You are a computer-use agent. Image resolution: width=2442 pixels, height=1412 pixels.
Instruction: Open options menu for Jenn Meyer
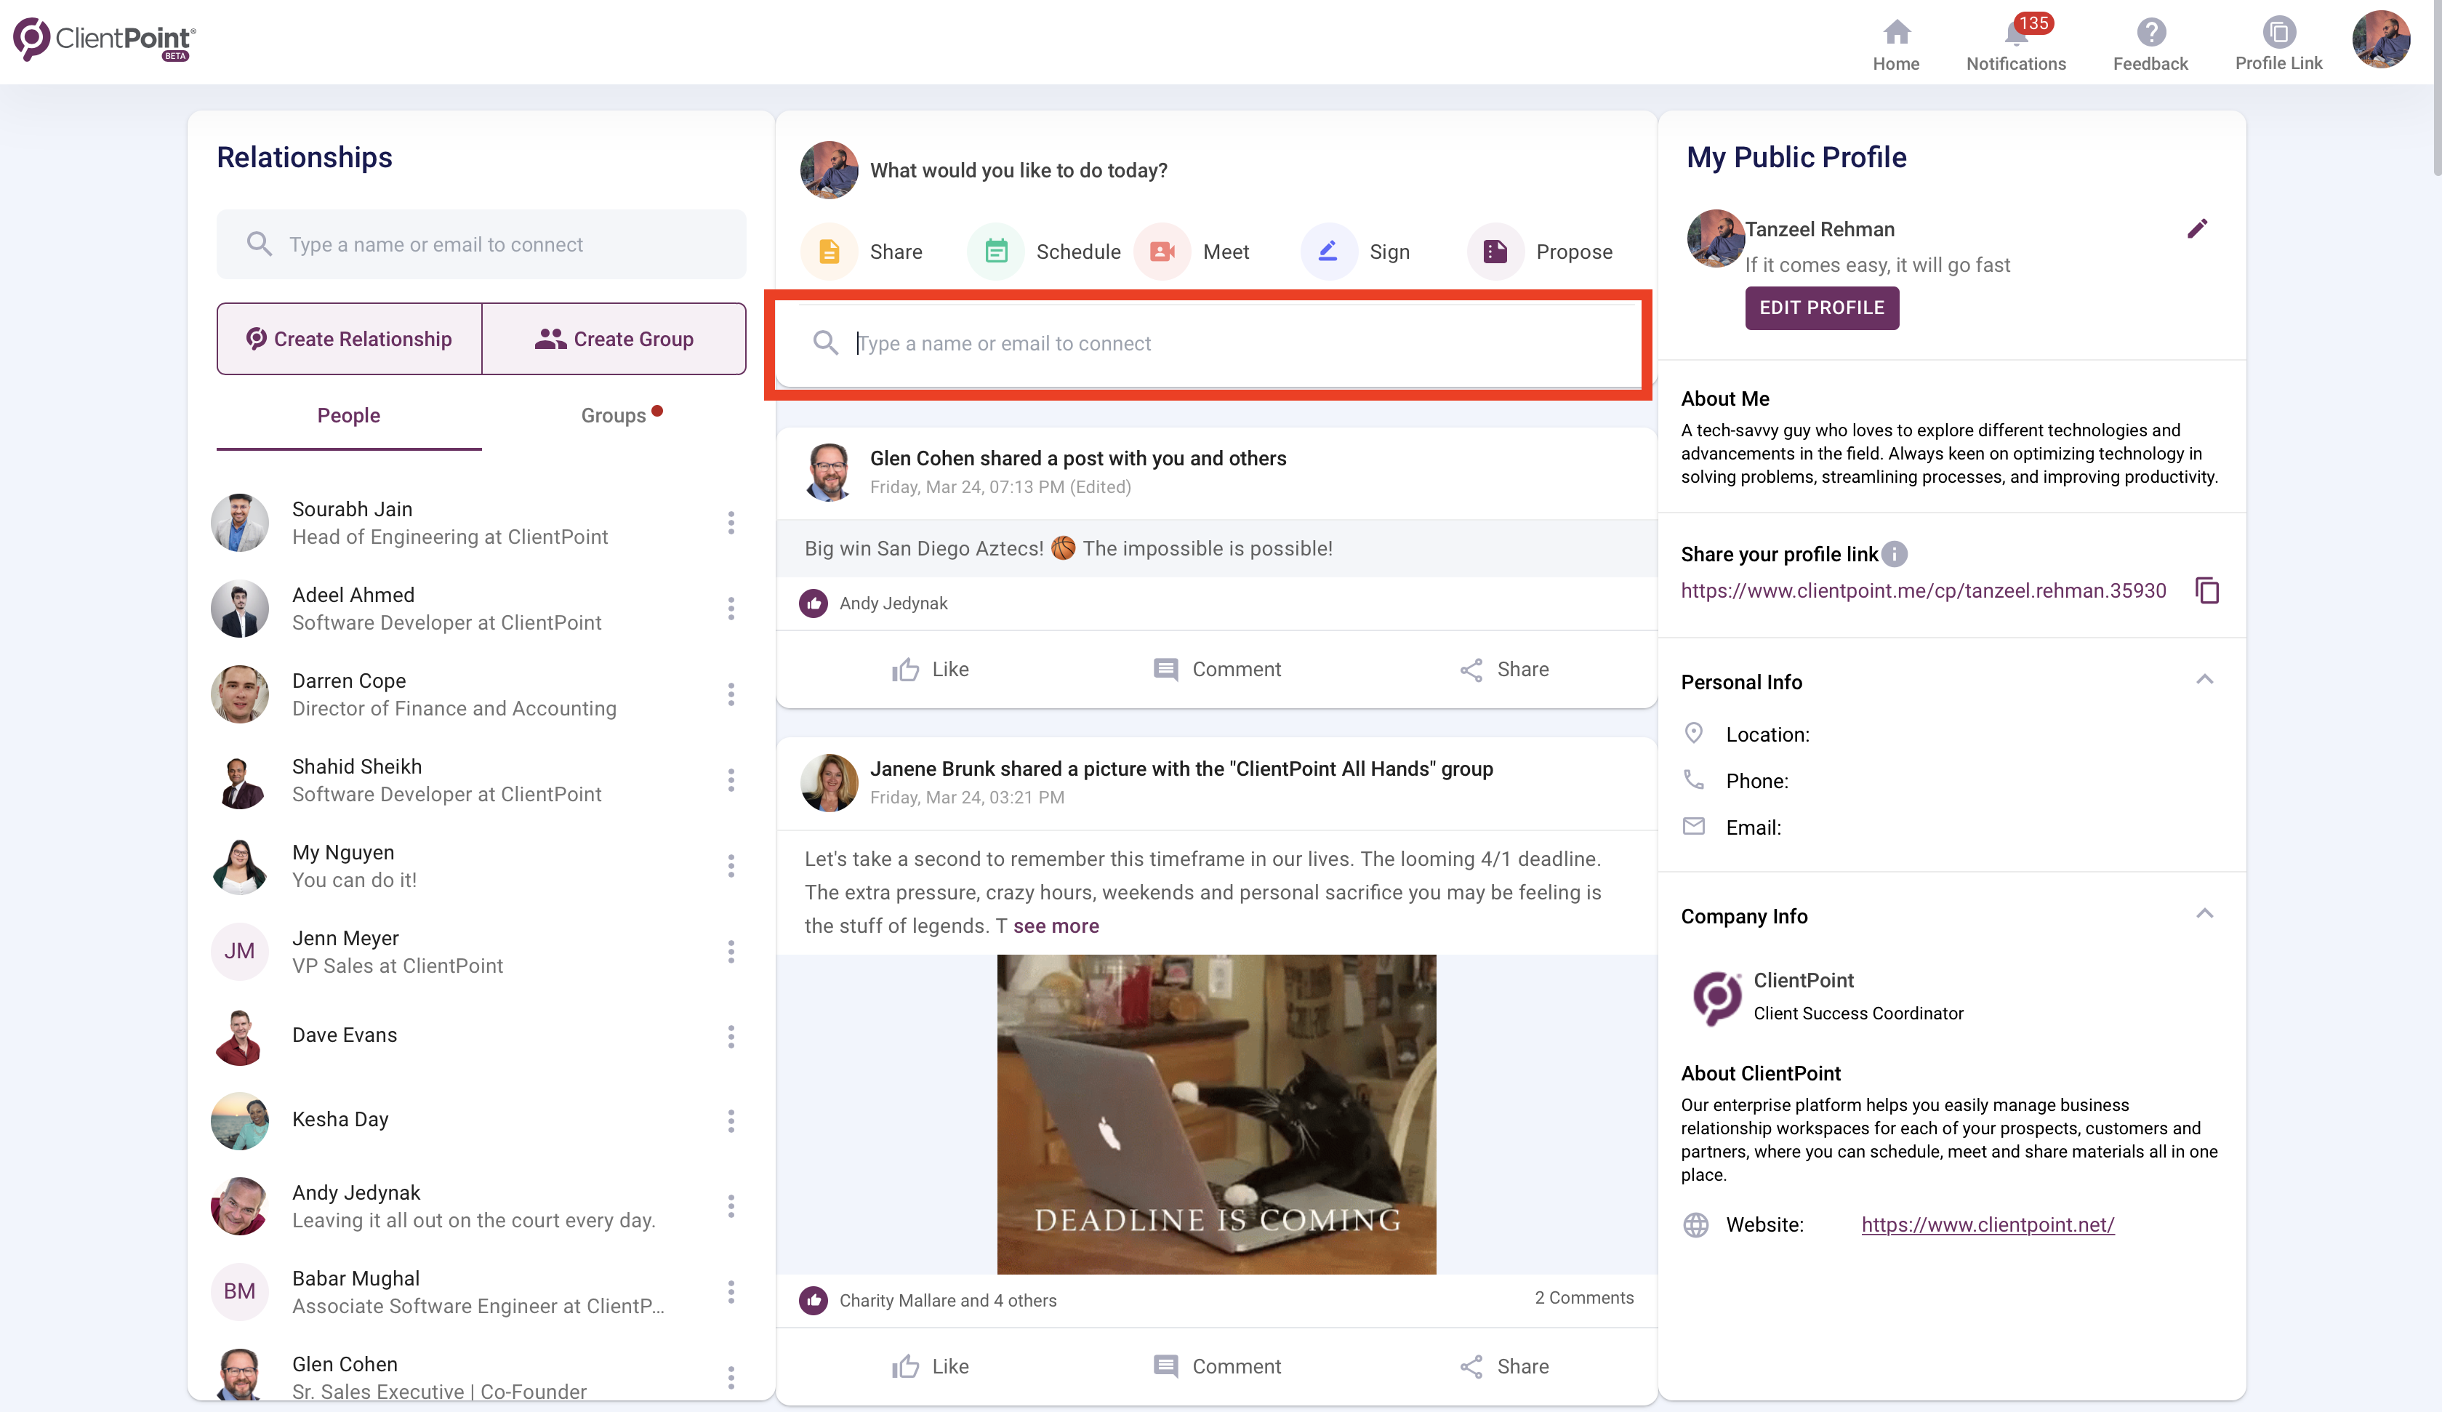click(x=731, y=952)
